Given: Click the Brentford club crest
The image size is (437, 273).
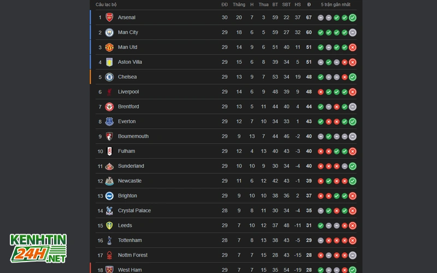Looking at the screenshot, I should tap(109, 106).
